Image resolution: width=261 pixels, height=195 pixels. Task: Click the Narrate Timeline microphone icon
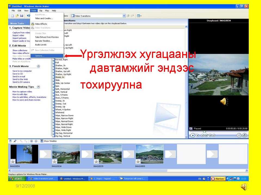click(x=15, y=141)
